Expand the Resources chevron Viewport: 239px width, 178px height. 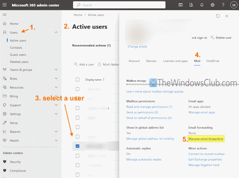click(56, 87)
